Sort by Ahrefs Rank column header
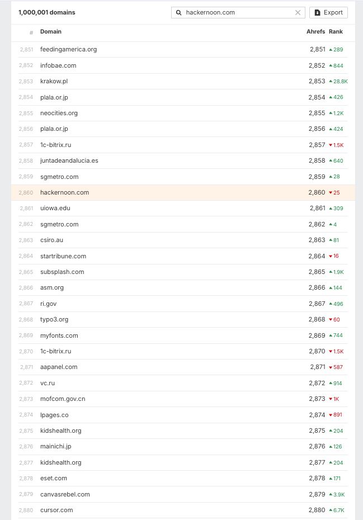Screen dimensions: 363x520 tap(324, 32)
